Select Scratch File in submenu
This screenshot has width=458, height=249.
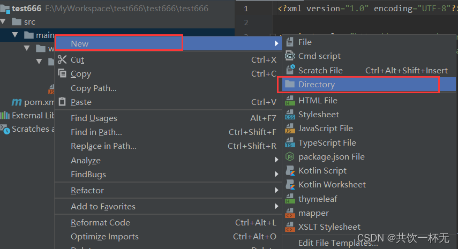click(x=369, y=70)
